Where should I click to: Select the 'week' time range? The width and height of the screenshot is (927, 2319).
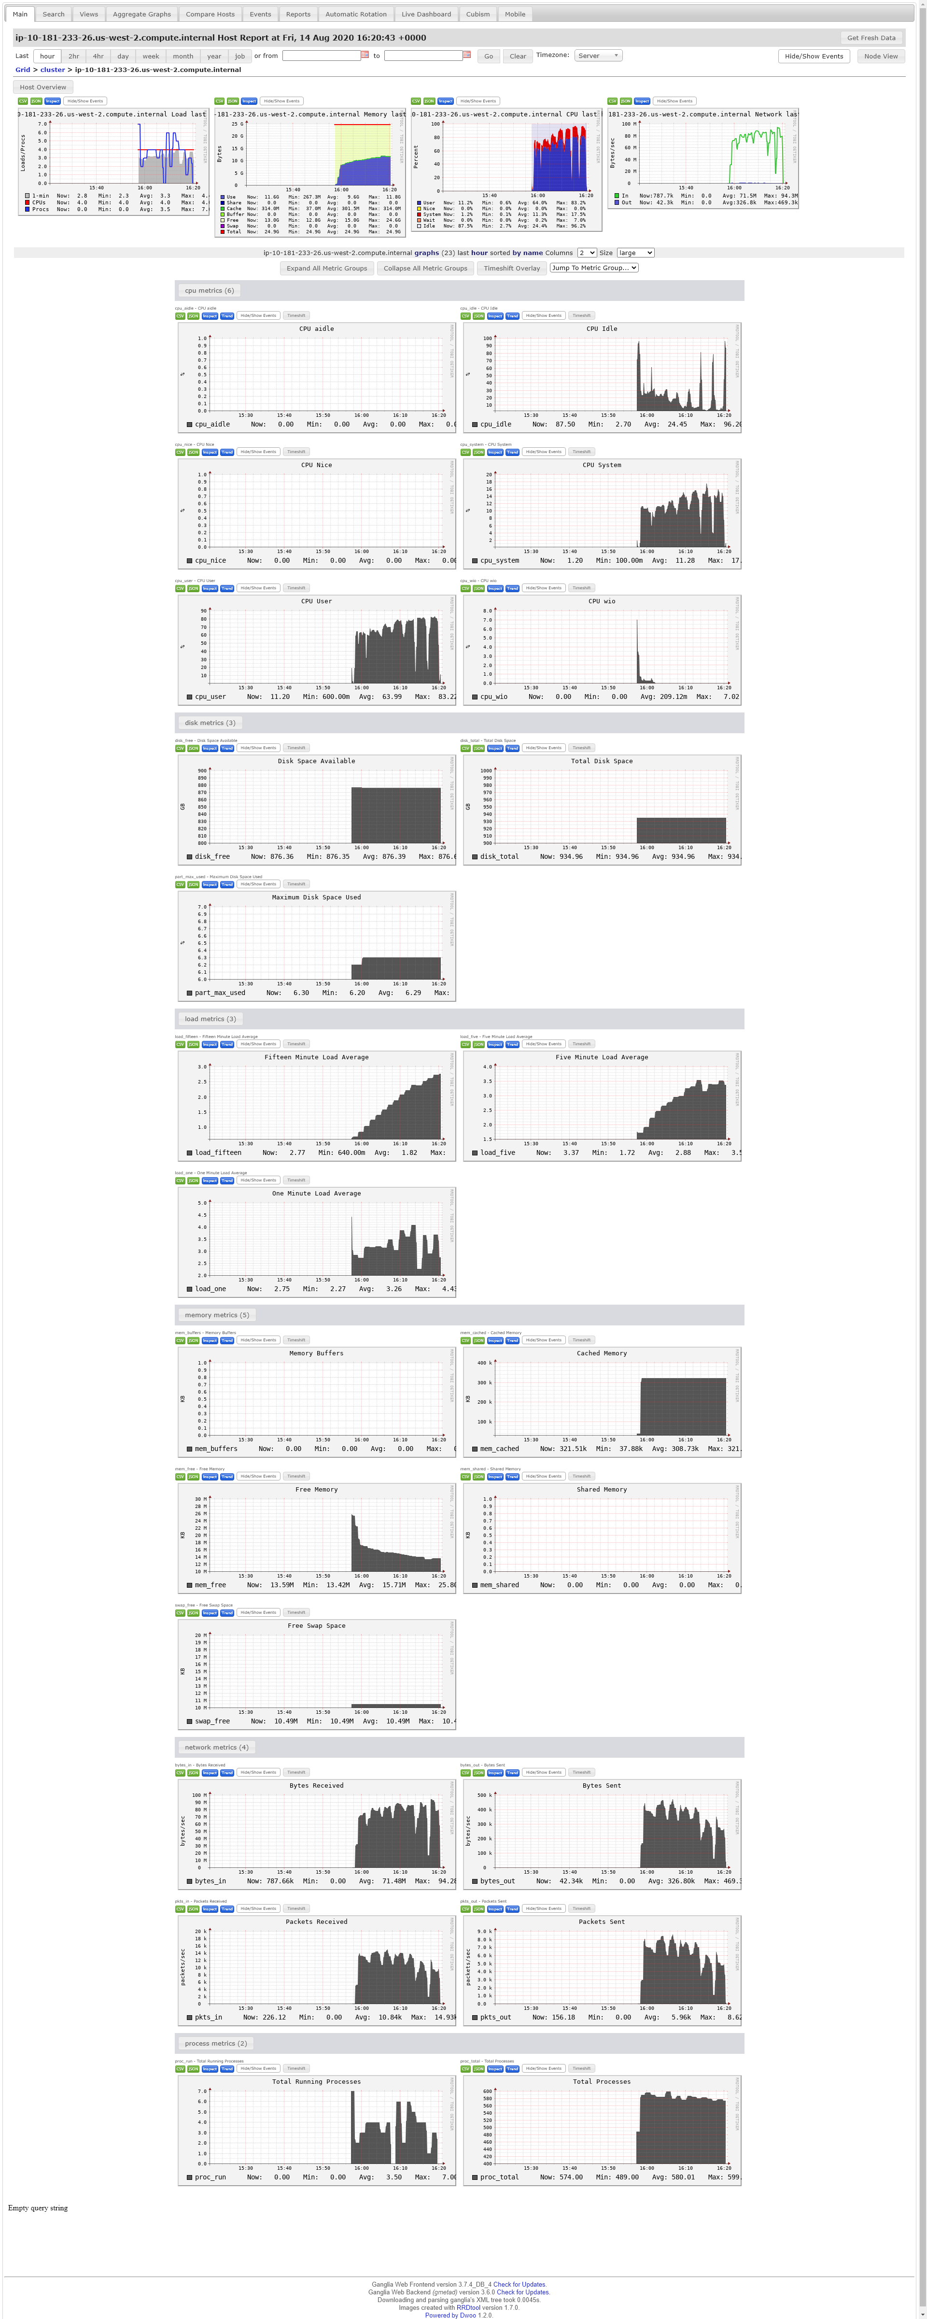(x=151, y=56)
